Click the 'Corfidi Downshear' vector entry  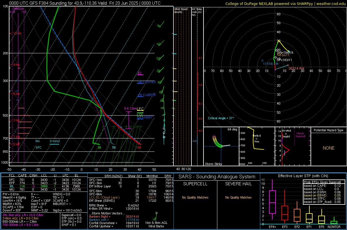click(114, 223)
